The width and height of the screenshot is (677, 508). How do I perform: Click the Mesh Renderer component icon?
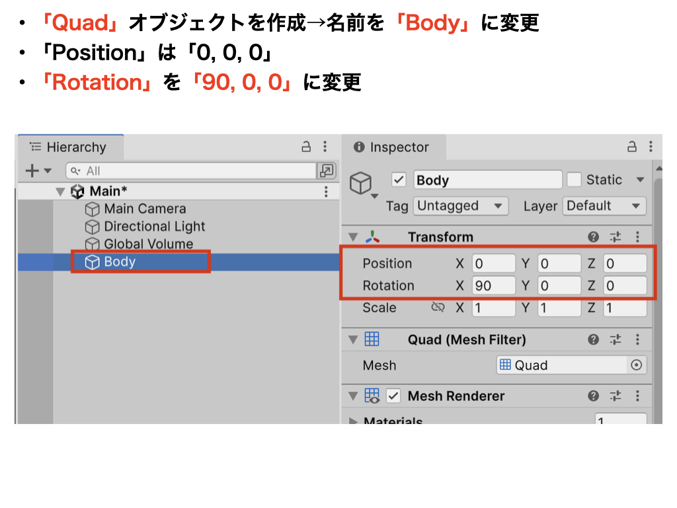[372, 396]
